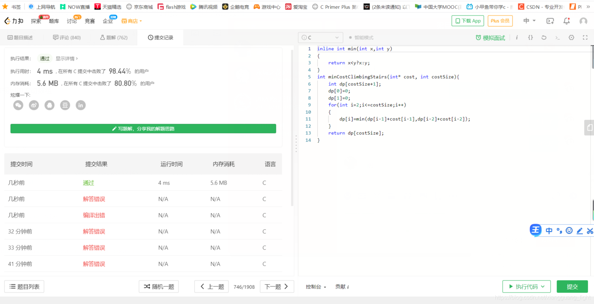Share result via LinkedIn icon
Viewport: 594px width, 304px height.
[81, 105]
